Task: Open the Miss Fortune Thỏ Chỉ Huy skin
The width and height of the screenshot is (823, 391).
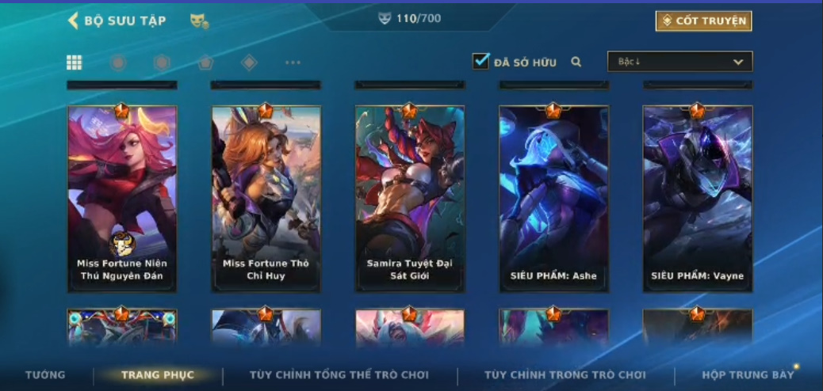Action: pos(266,198)
